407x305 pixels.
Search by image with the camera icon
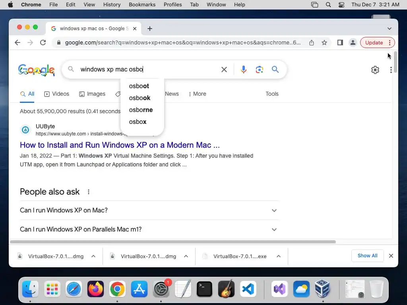click(x=259, y=69)
